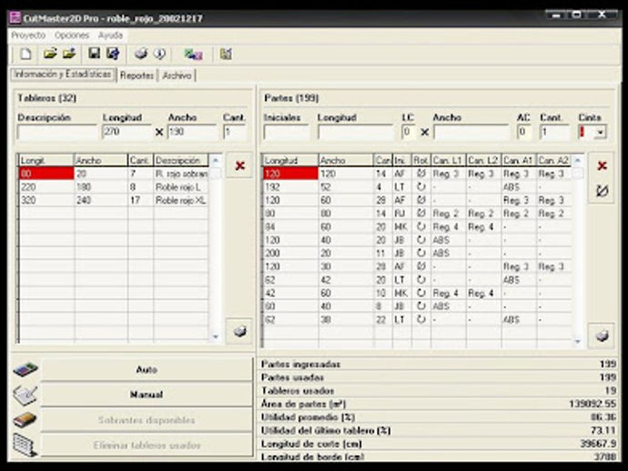Click the LC input field
This screenshot has height=471, width=628.
pos(409,132)
